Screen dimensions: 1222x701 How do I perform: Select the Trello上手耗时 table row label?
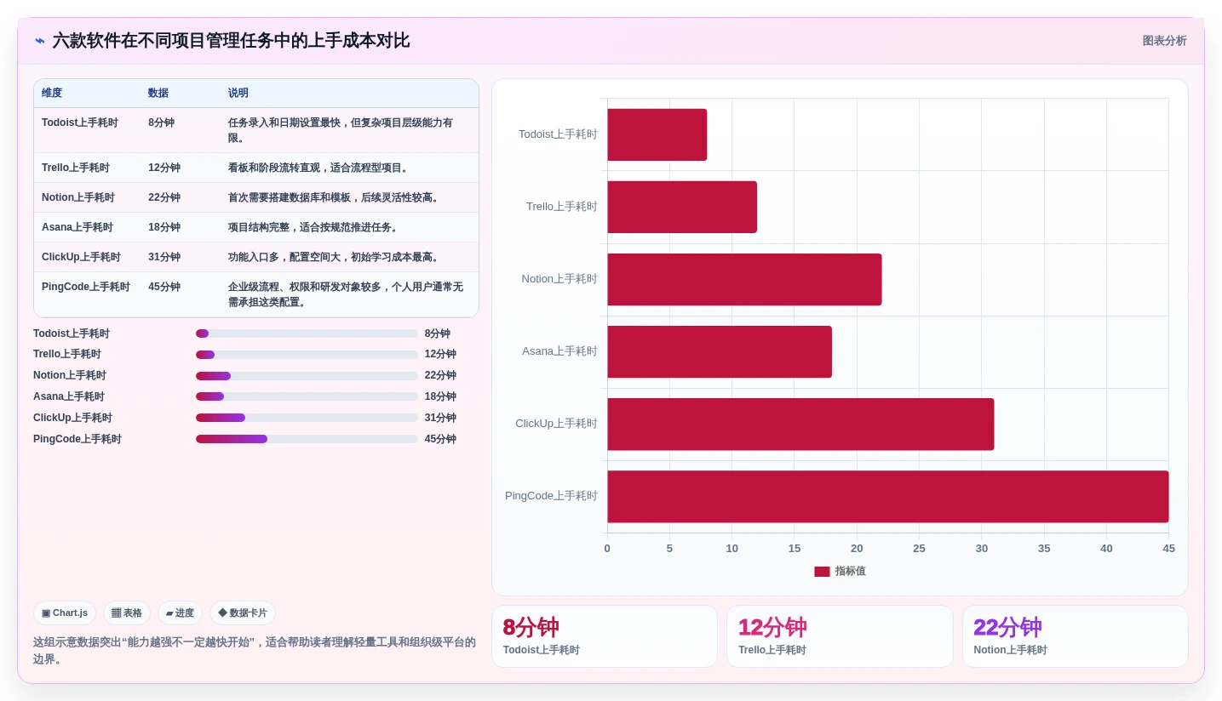[76, 168]
